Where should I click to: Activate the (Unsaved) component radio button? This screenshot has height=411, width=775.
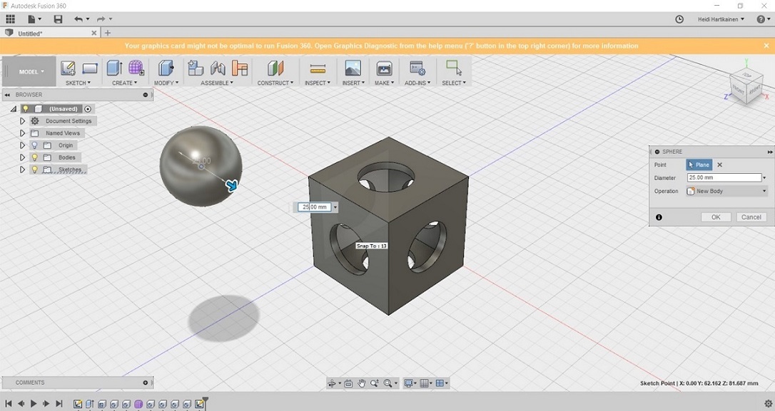(x=88, y=108)
